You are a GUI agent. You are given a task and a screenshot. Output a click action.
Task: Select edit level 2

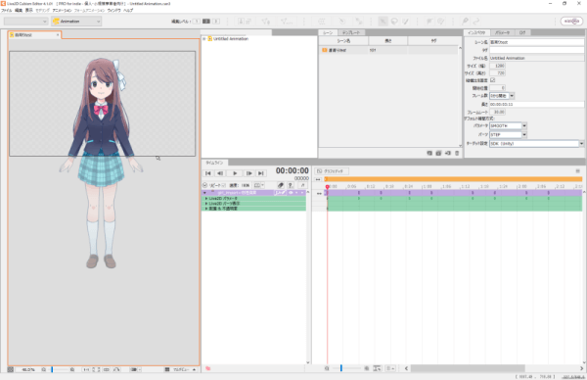tap(205, 22)
